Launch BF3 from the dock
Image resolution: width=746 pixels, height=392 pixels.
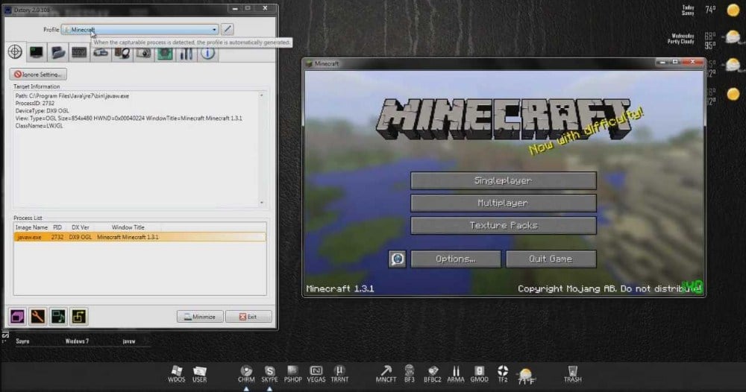tap(409, 374)
